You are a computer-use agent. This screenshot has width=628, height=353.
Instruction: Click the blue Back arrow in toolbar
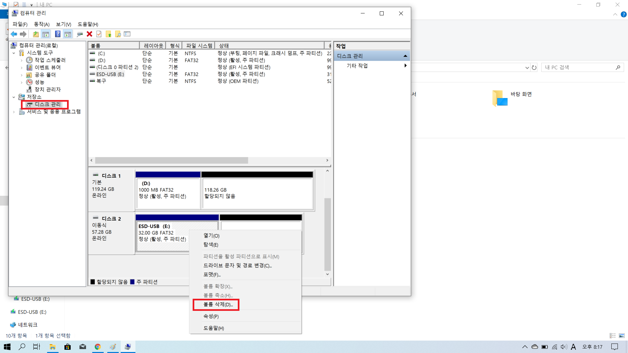pyautogui.click(x=14, y=34)
